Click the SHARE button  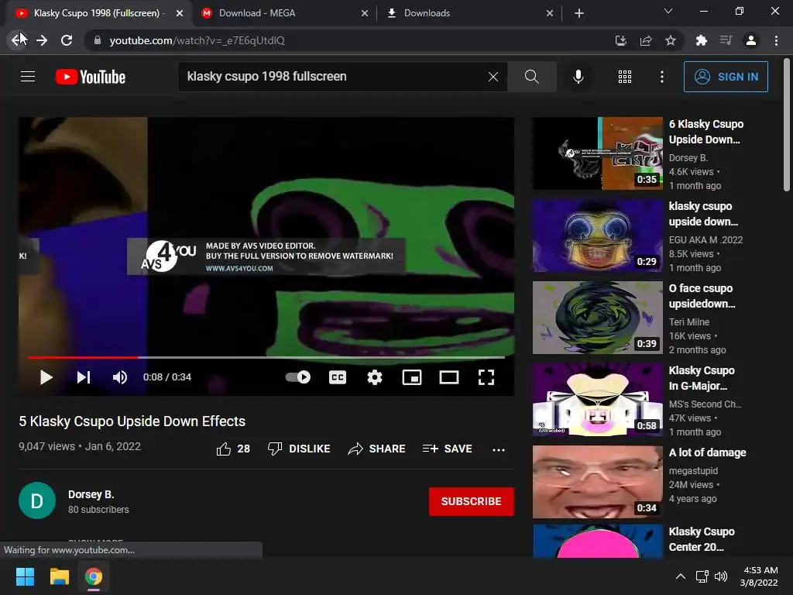(377, 449)
